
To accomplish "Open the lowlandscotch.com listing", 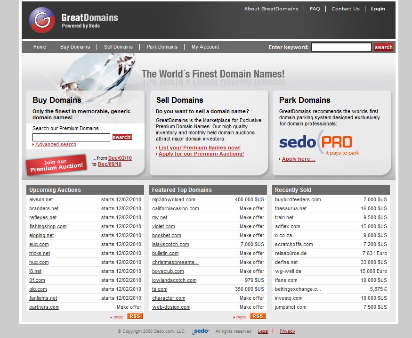I will point(174,280).
